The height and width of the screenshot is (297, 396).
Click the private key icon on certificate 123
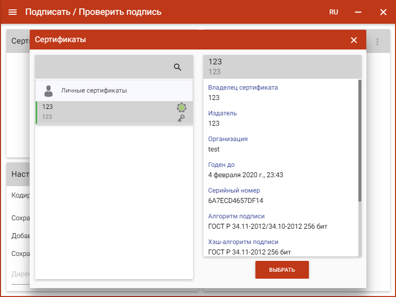click(181, 119)
